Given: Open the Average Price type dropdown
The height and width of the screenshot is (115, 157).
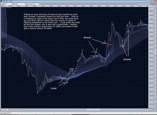Looking at the screenshot, I should (x=39, y=4).
